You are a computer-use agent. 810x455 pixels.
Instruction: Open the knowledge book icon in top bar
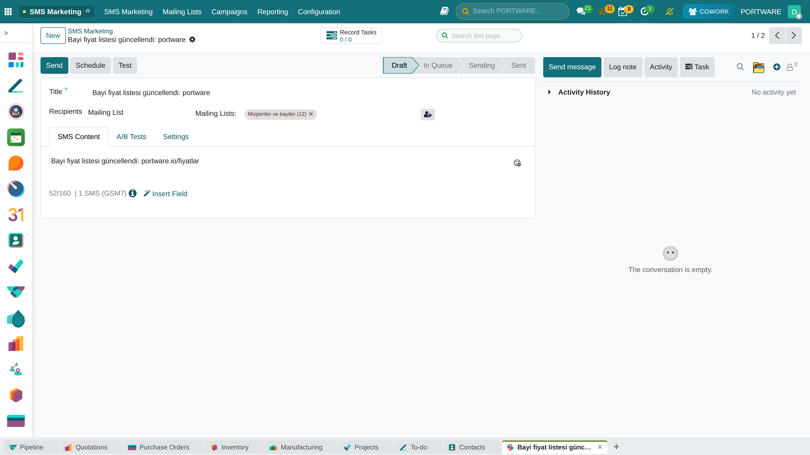(x=444, y=11)
